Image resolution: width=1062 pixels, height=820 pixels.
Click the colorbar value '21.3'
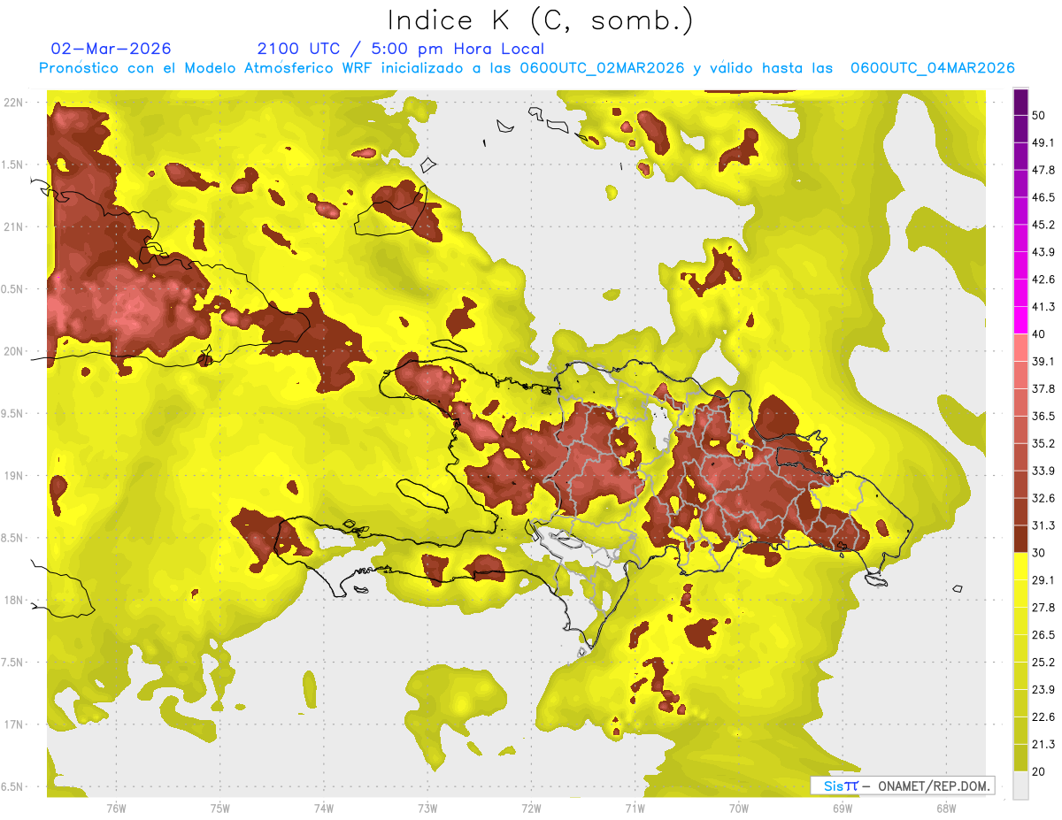[1043, 745]
